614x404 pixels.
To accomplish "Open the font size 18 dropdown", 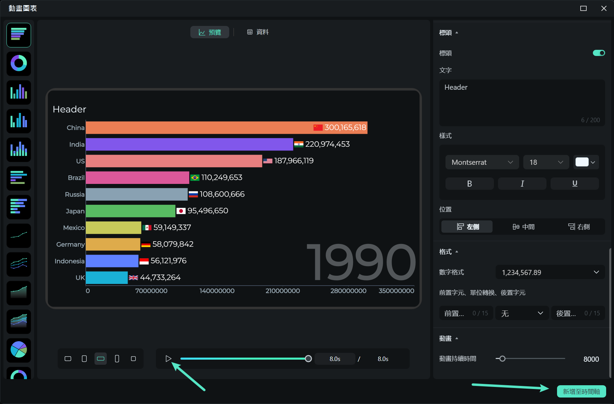I will [546, 162].
